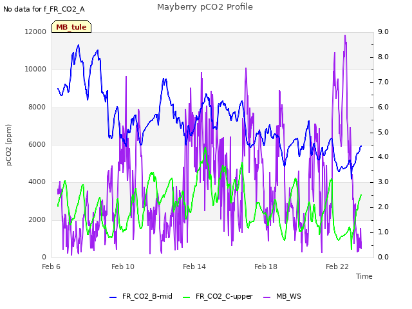Click the pCO2 (ppm) axis label
The height and width of the screenshot is (309, 412).
8,145
